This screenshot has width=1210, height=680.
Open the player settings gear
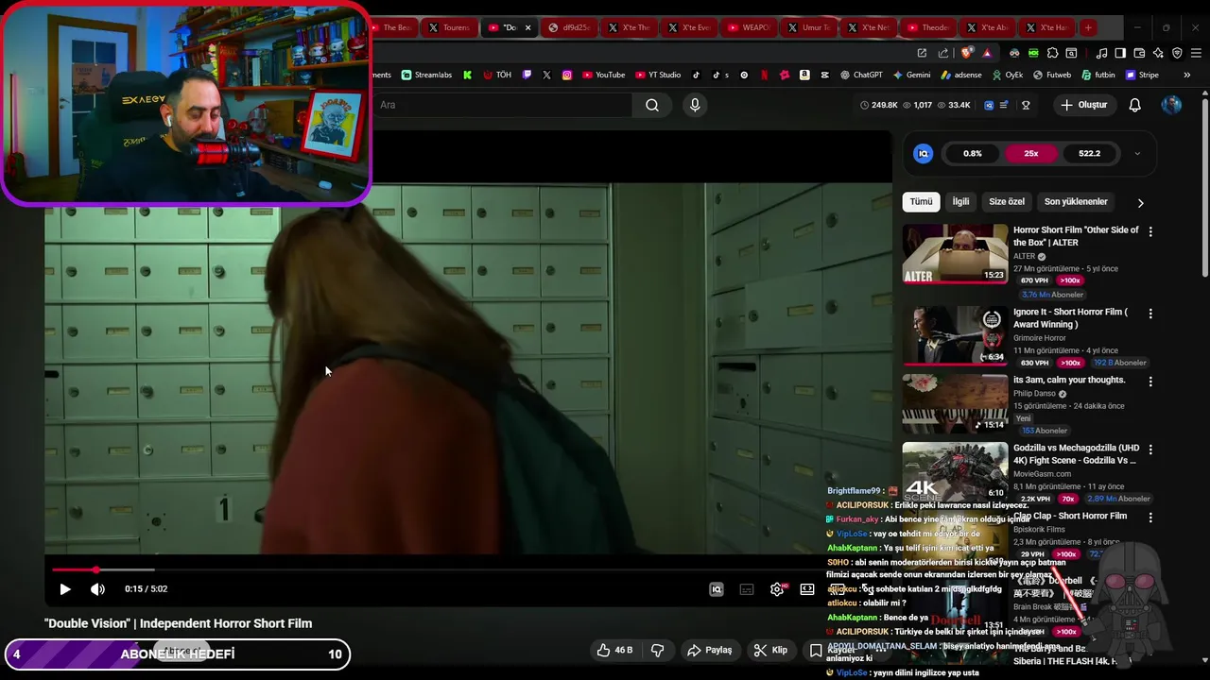pyautogui.click(x=777, y=589)
